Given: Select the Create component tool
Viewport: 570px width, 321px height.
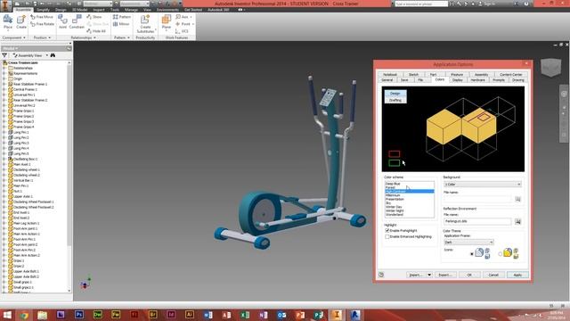Looking at the screenshot, I should click(21, 22).
